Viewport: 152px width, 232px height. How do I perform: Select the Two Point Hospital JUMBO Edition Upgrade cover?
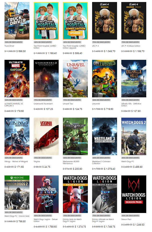click(75, 21)
